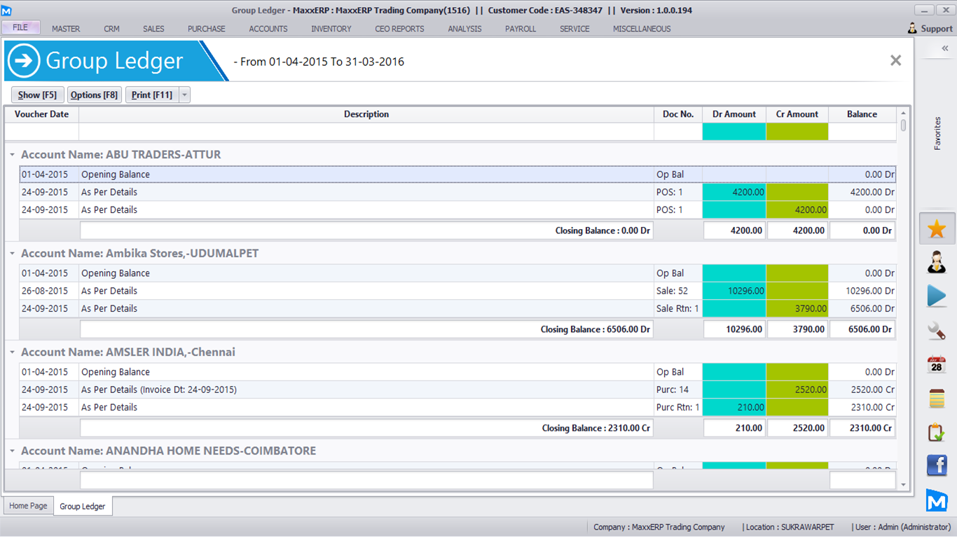Collapse the right sidebar with double chevron

click(x=944, y=48)
